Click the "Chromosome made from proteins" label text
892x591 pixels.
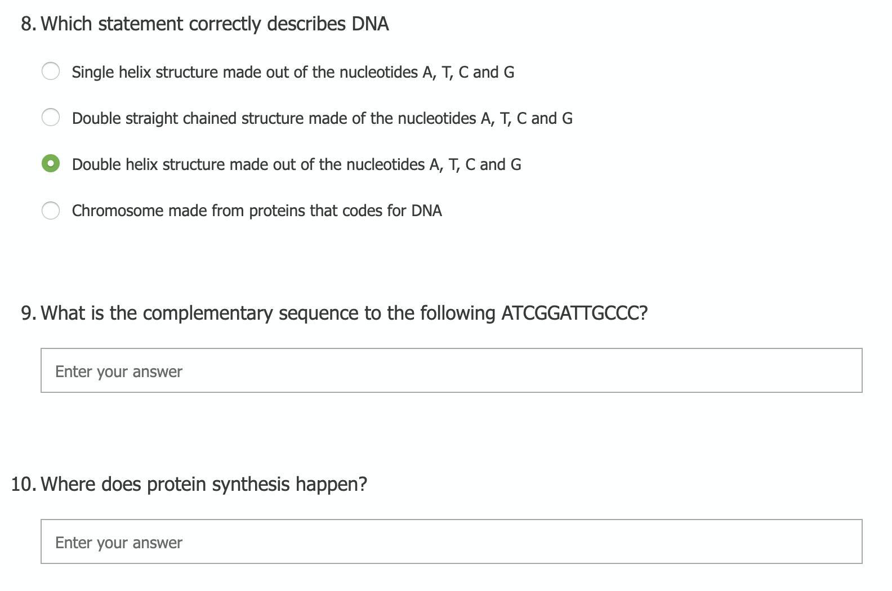pos(256,211)
